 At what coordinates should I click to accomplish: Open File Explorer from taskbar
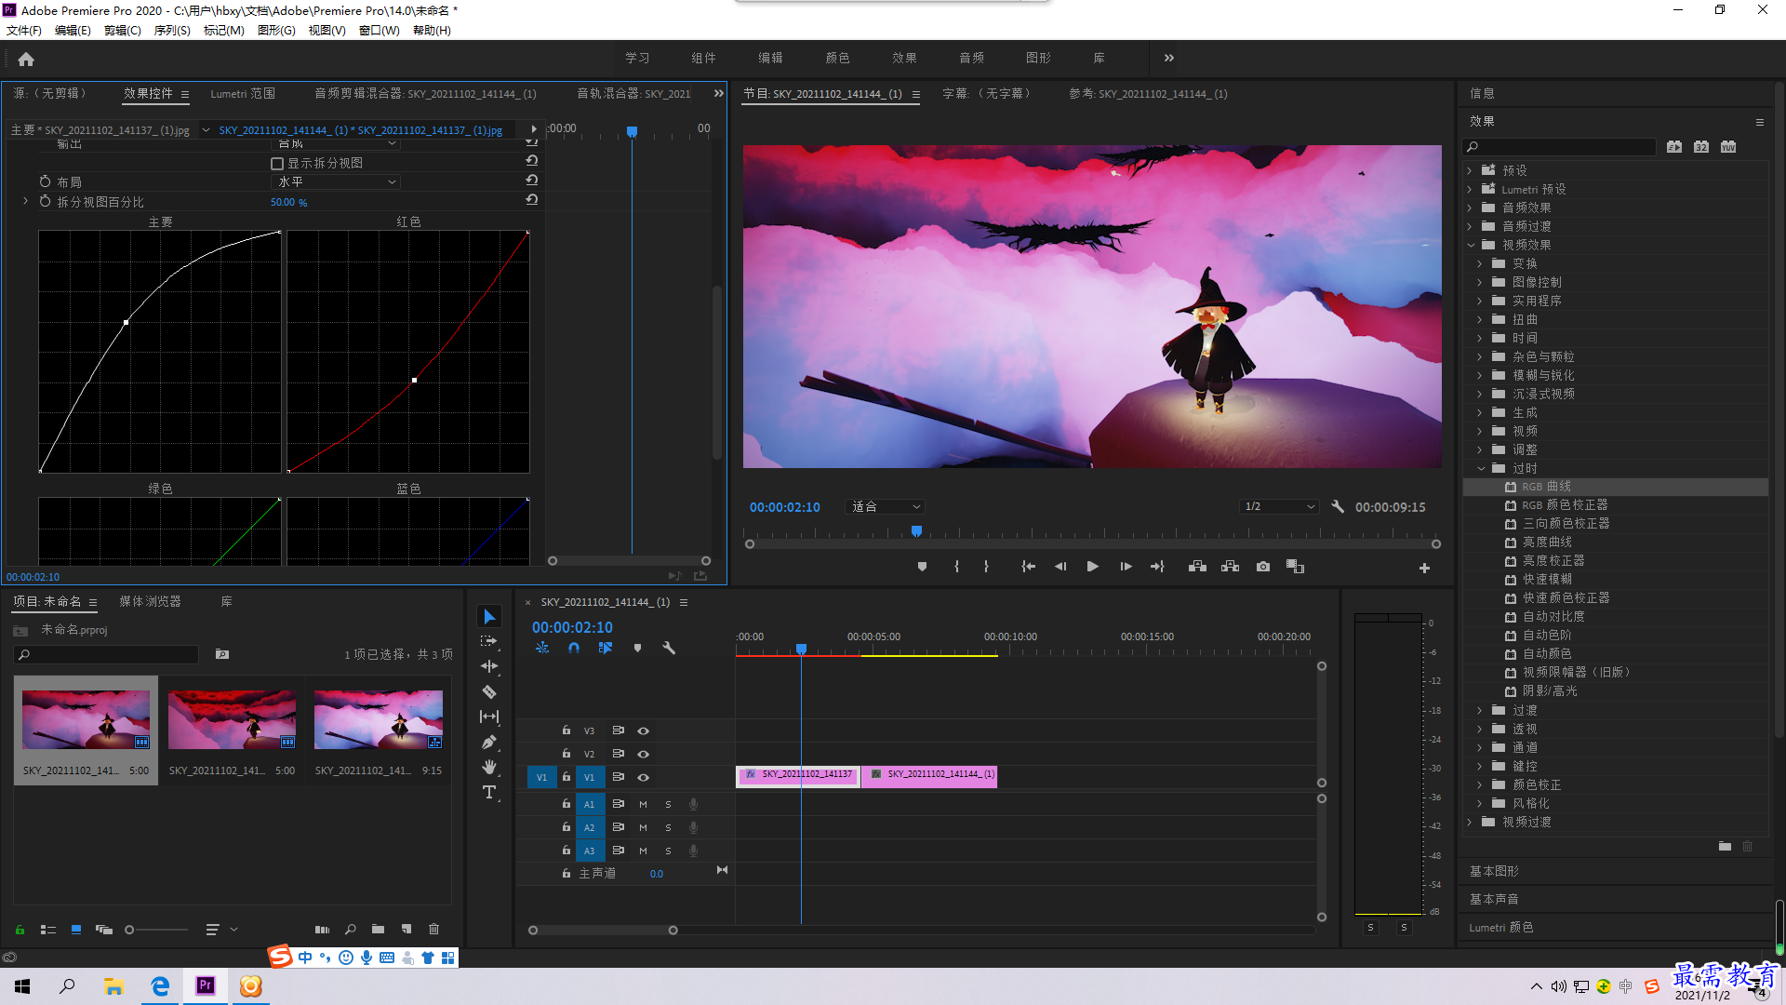(113, 985)
